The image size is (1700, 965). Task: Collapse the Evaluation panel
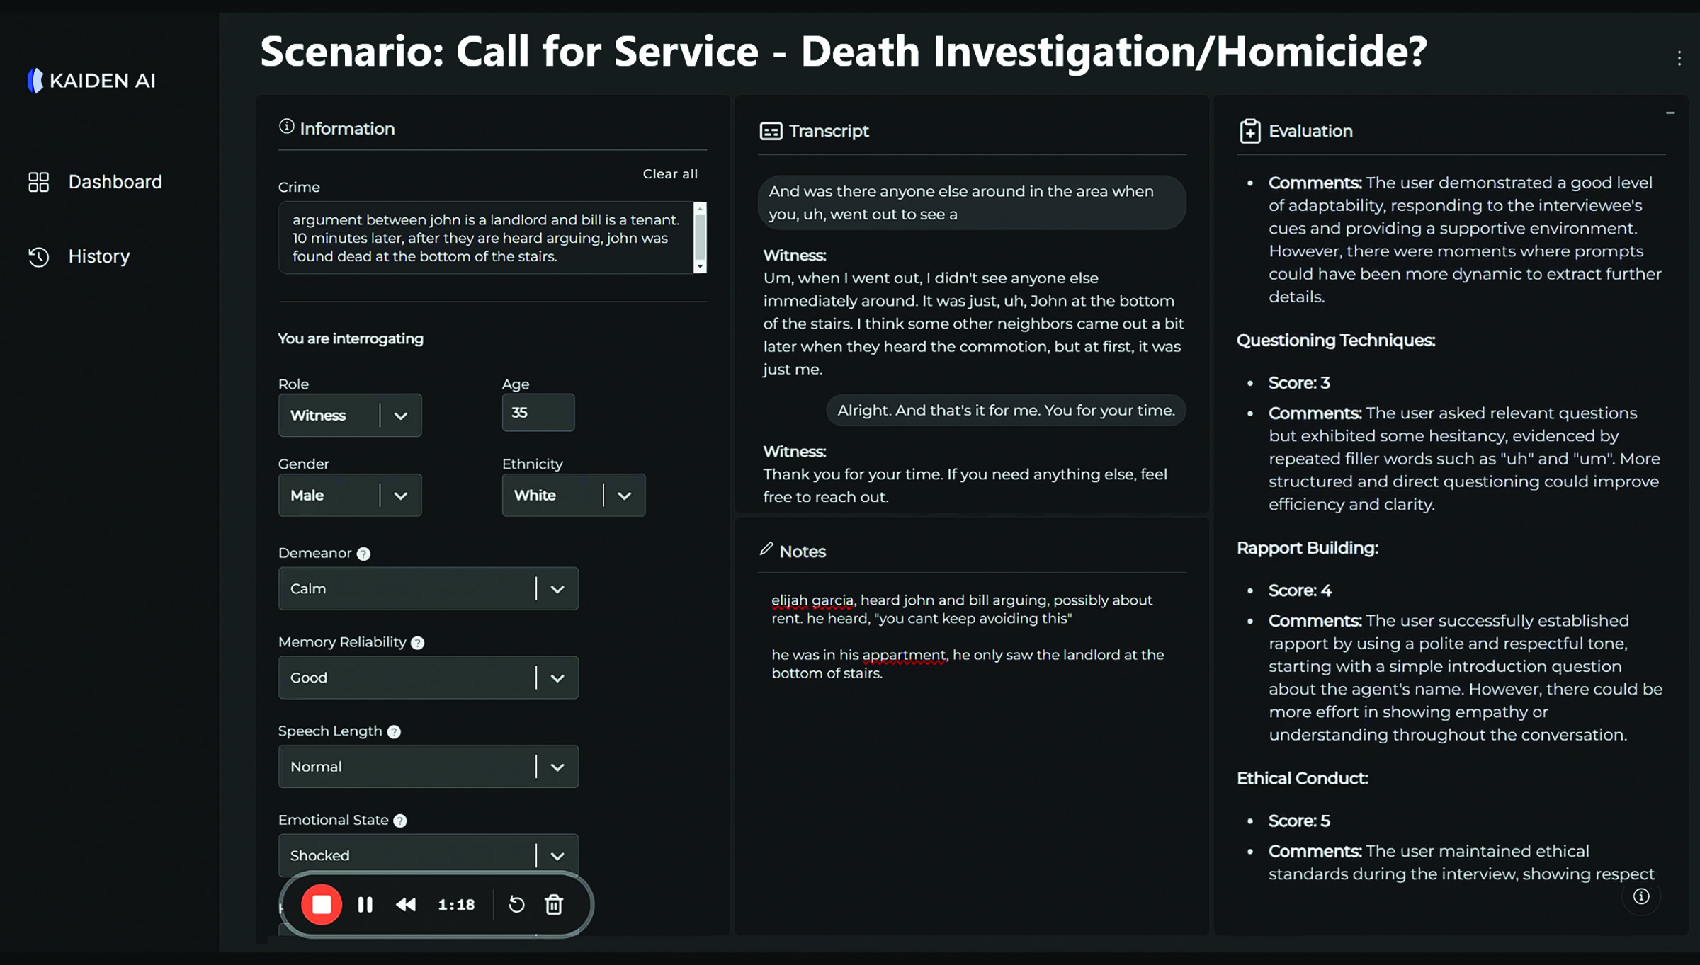pos(1670,113)
